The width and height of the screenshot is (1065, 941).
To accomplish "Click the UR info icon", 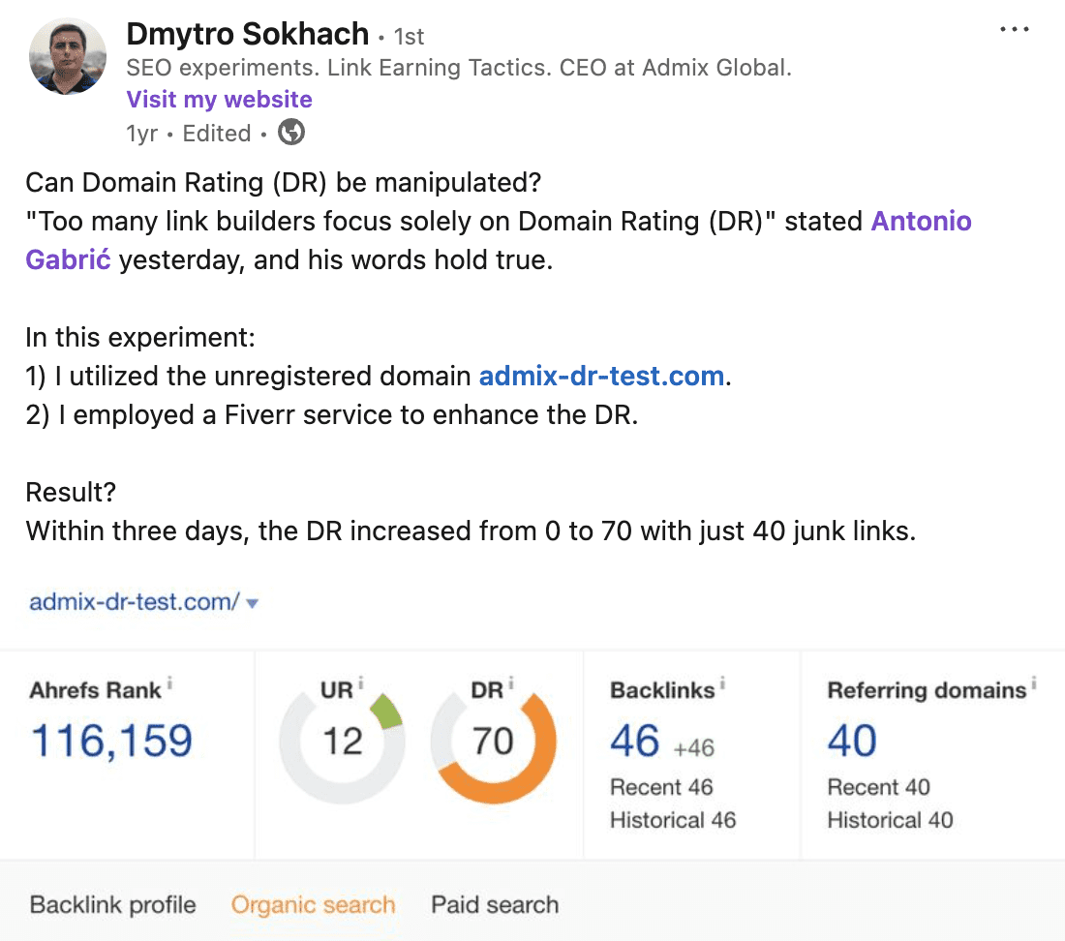I will (361, 683).
